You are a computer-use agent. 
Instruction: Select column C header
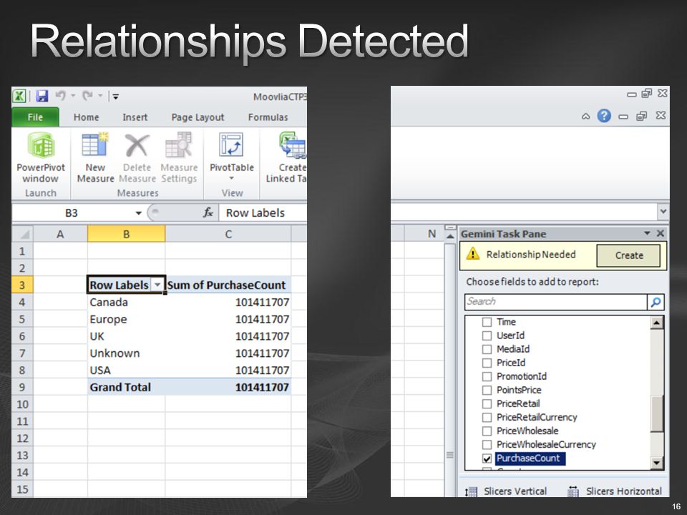click(x=228, y=234)
